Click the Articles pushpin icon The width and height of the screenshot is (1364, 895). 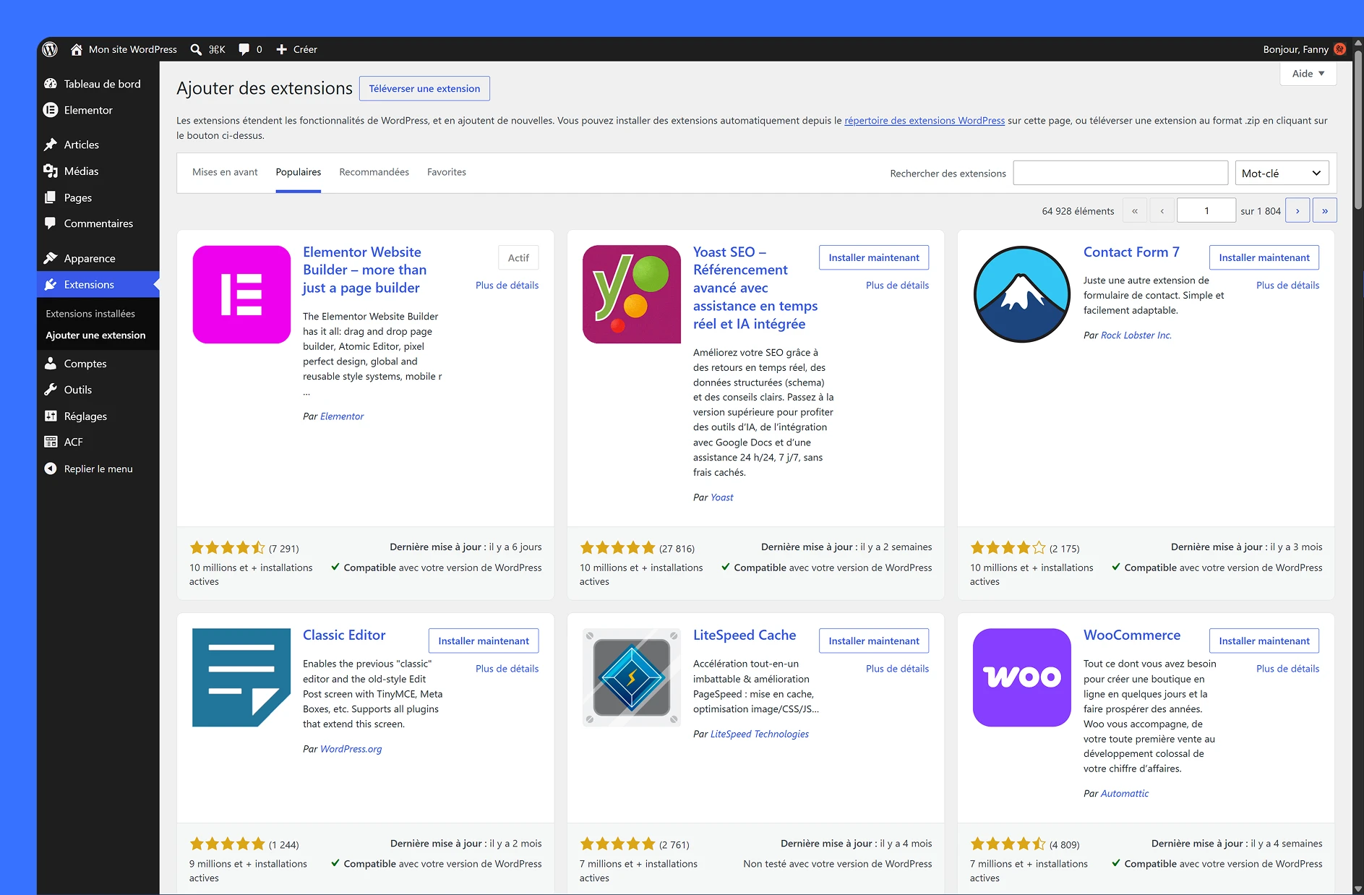[x=51, y=145]
